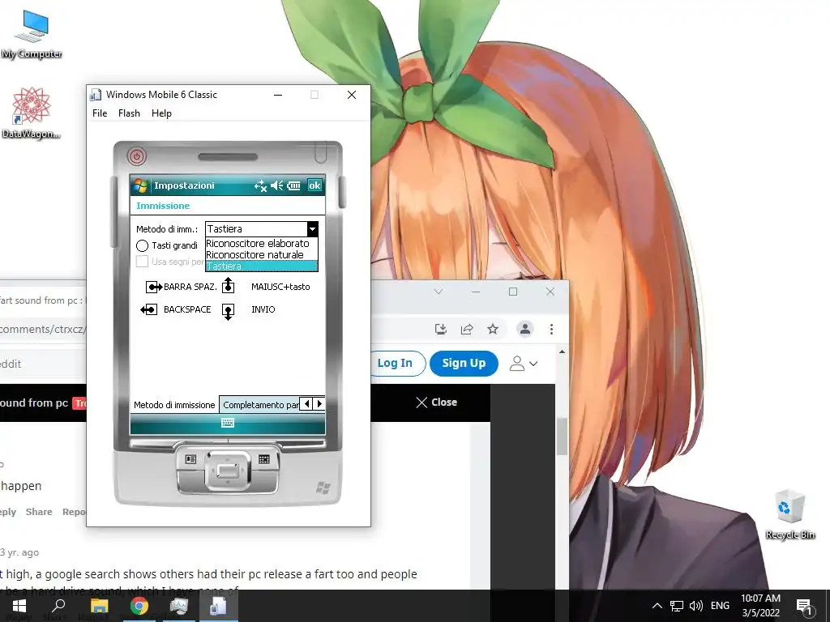Open the Recycle Bin desktop icon
Image resolution: width=830 pixels, height=622 pixels.
pyautogui.click(x=790, y=514)
